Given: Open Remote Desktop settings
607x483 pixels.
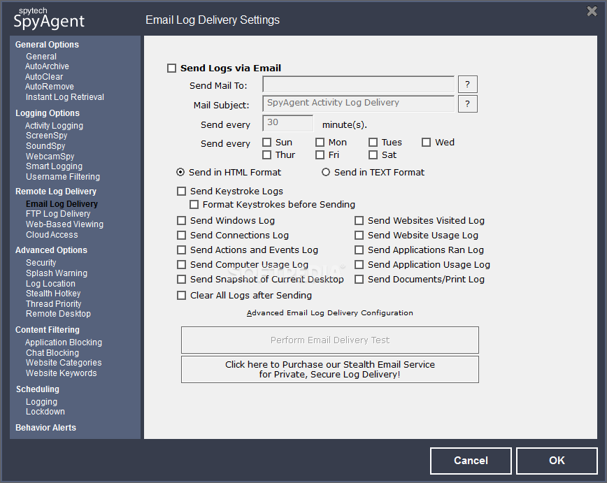Looking at the screenshot, I should pos(58,314).
